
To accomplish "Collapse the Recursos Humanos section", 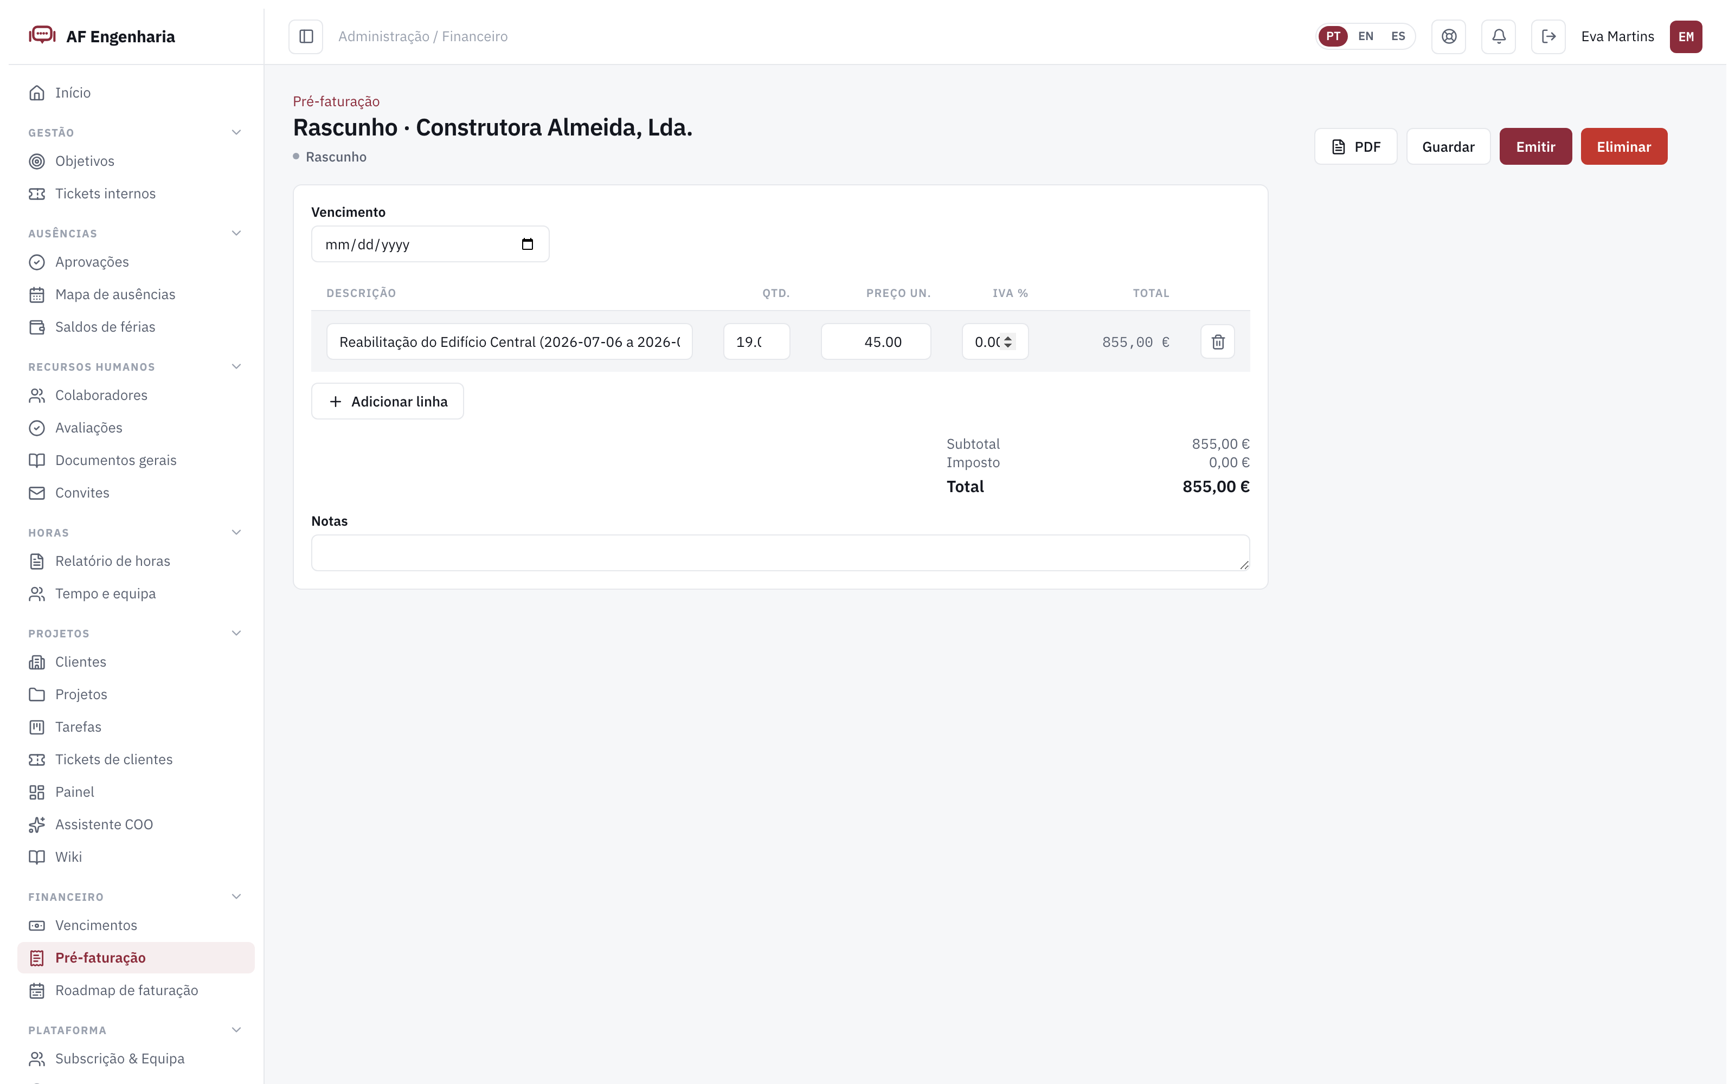I will 236,367.
